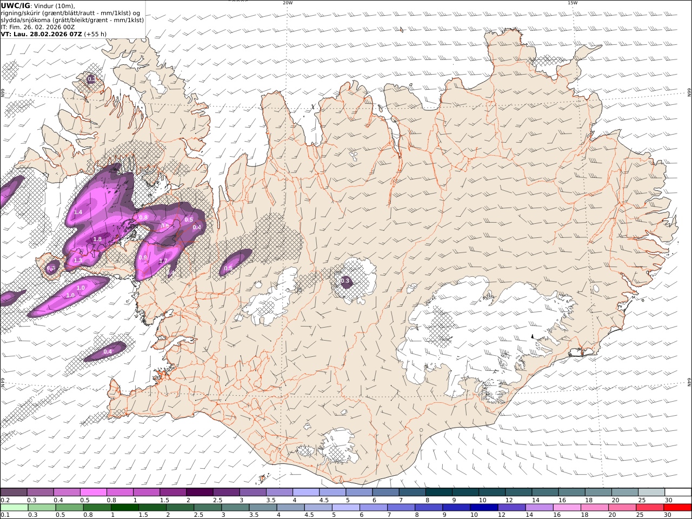
Task: Click the 'UWC/IG: Vindur (10m)' title text
Action: (38, 6)
